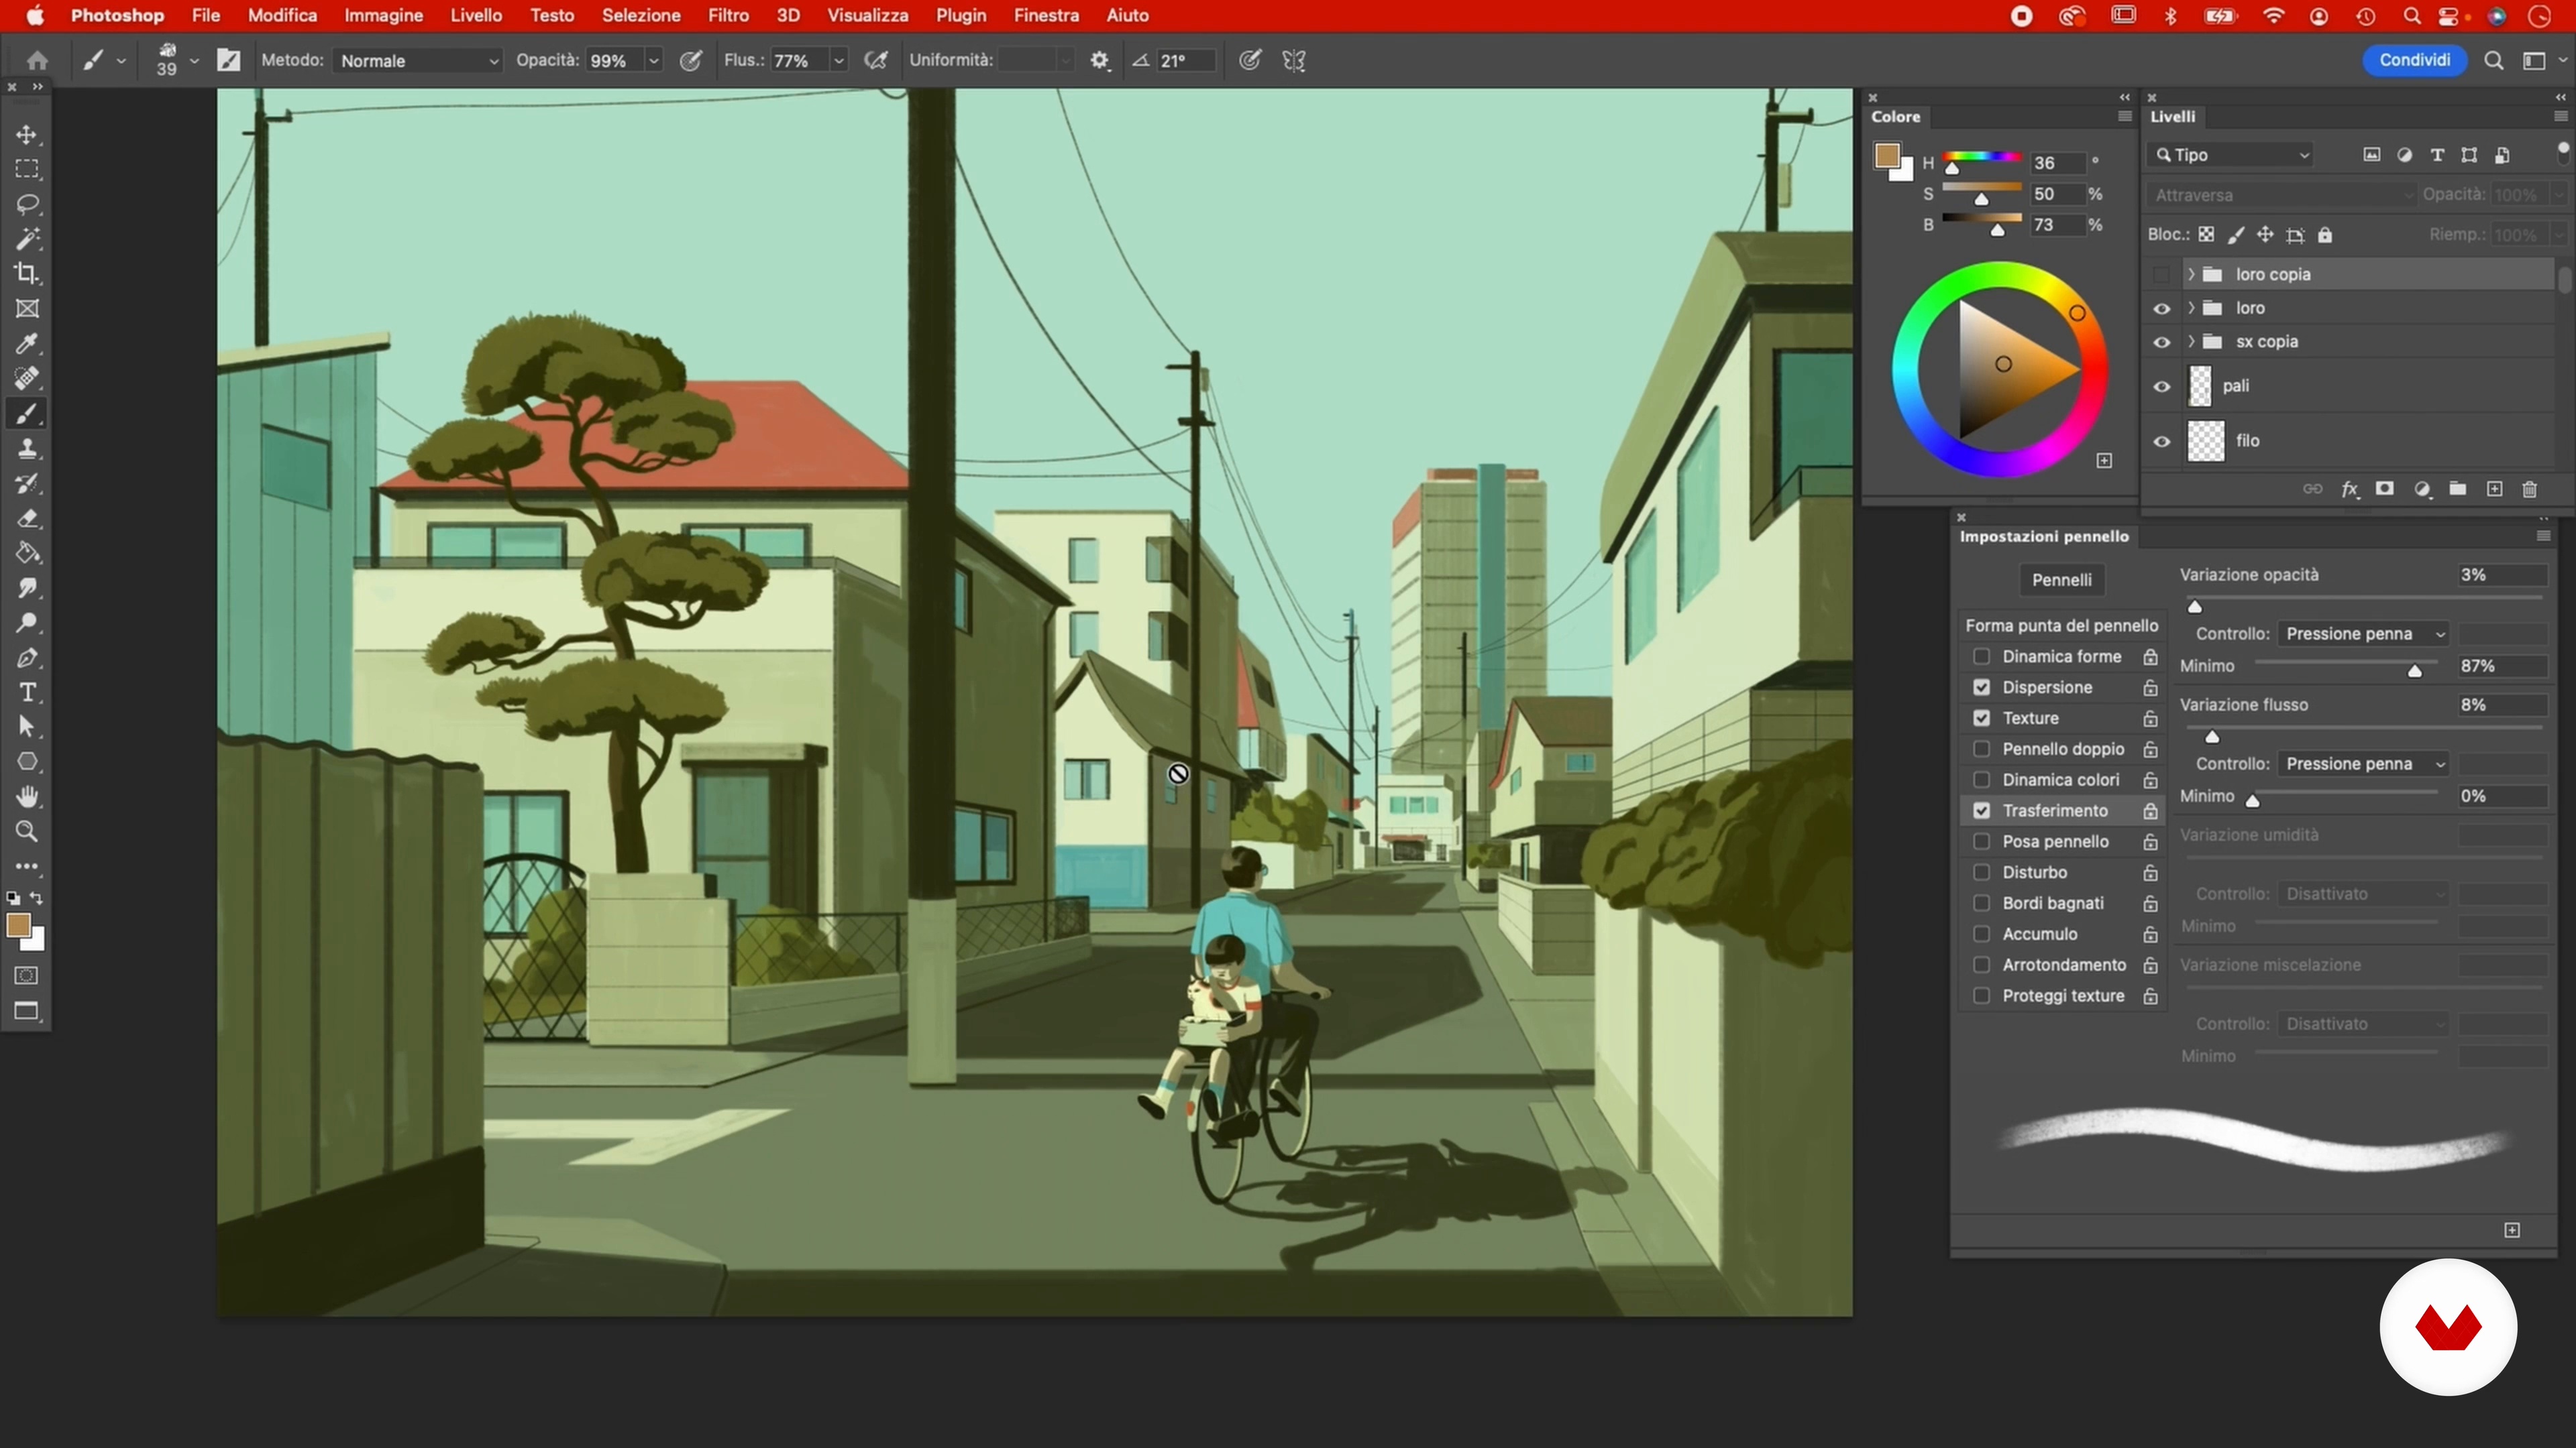2576x1448 pixels.
Task: Click the Condividi button
Action: point(2414,60)
